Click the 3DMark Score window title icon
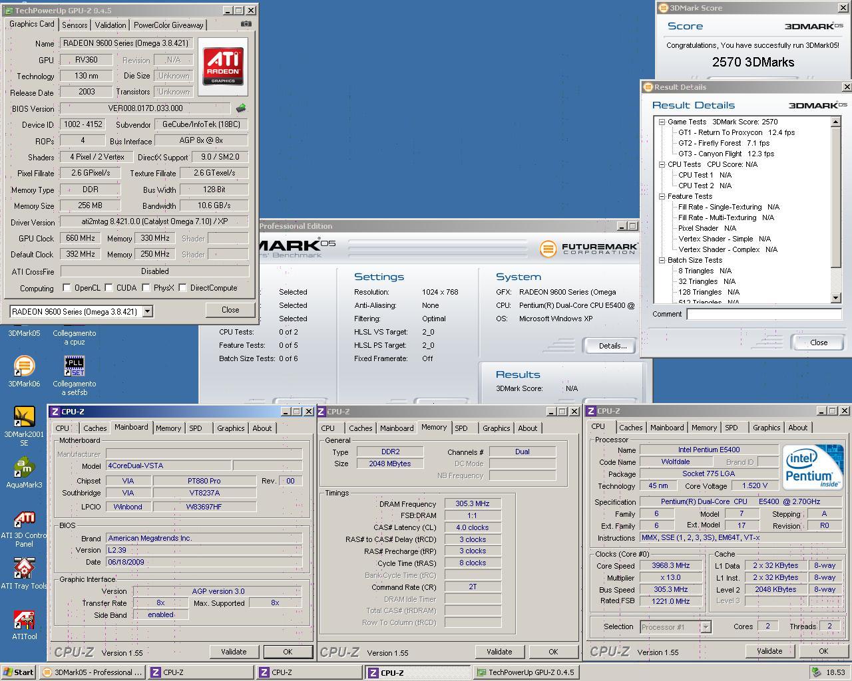 pos(663,8)
